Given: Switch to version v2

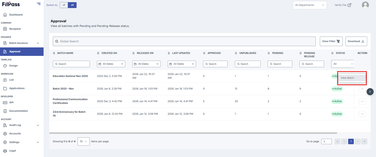Looking at the screenshot, I should [72, 5].
